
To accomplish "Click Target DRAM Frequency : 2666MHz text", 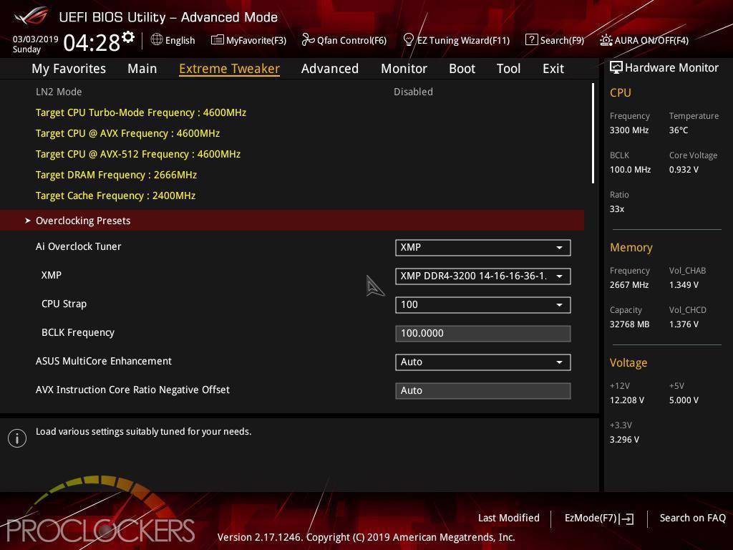I will tap(116, 175).
